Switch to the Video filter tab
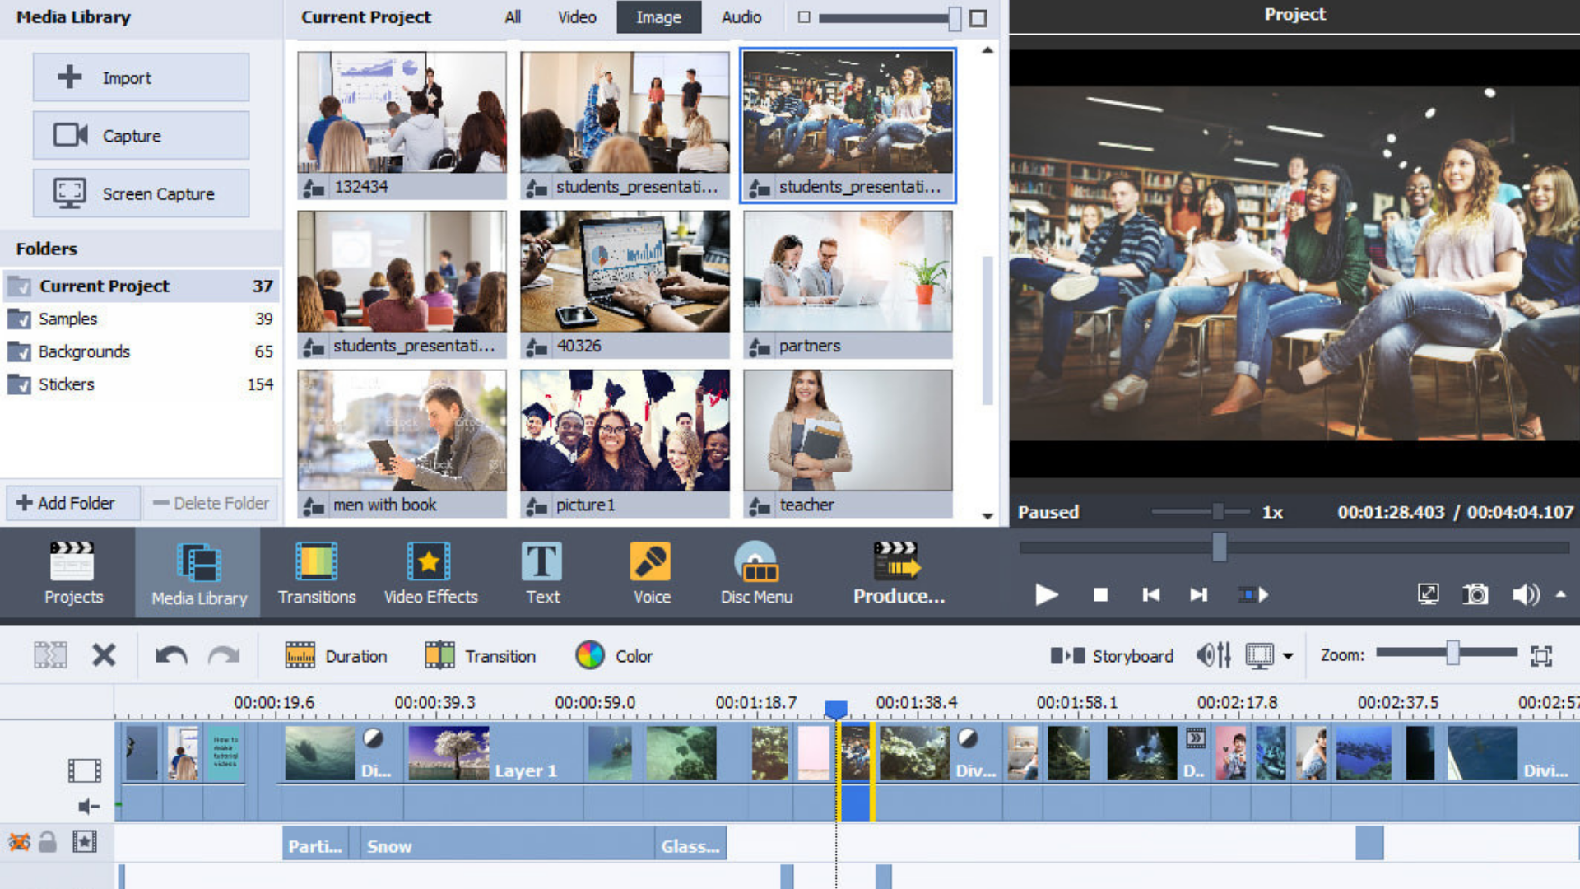Image resolution: width=1580 pixels, height=889 pixels. point(576,16)
